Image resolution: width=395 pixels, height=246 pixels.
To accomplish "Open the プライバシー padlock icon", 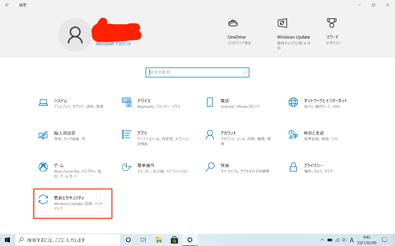I will (293, 167).
